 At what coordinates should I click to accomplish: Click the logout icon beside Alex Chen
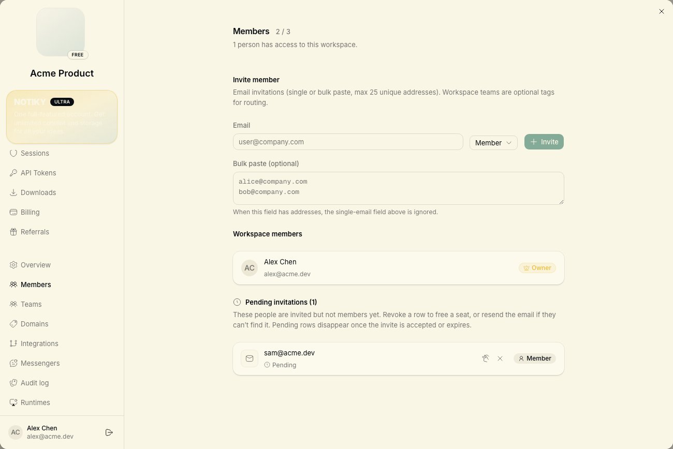point(109,432)
